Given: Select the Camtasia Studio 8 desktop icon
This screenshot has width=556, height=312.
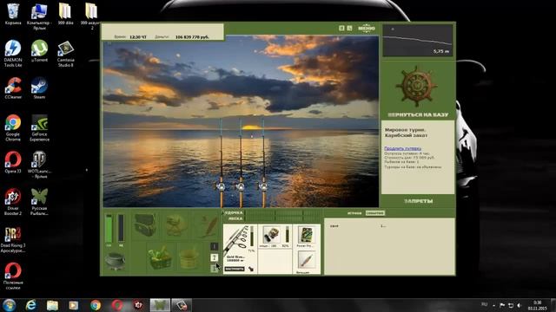Looking at the screenshot, I should [66, 54].
